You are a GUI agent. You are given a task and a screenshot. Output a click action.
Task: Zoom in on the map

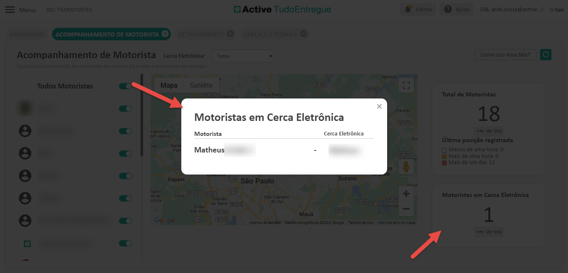click(406, 194)
